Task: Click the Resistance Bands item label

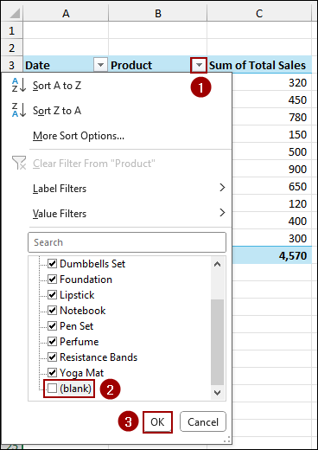Action: [99, 357]
